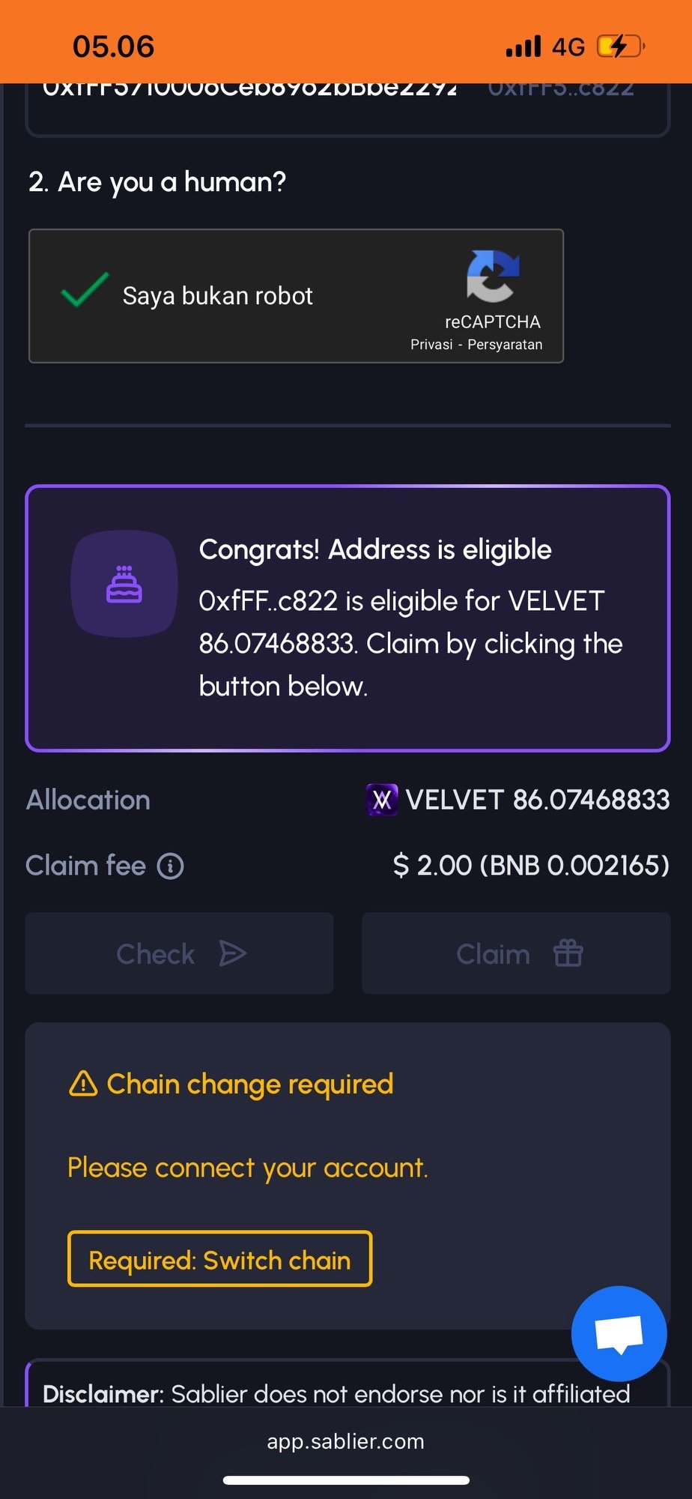Select the Claim button

click(x=516, y=953)
